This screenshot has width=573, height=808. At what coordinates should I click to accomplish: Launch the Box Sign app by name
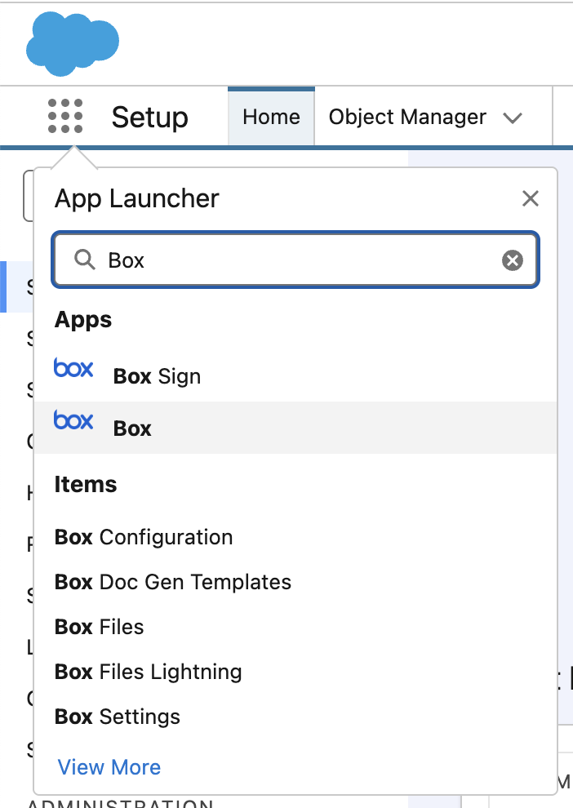(157, 376)
